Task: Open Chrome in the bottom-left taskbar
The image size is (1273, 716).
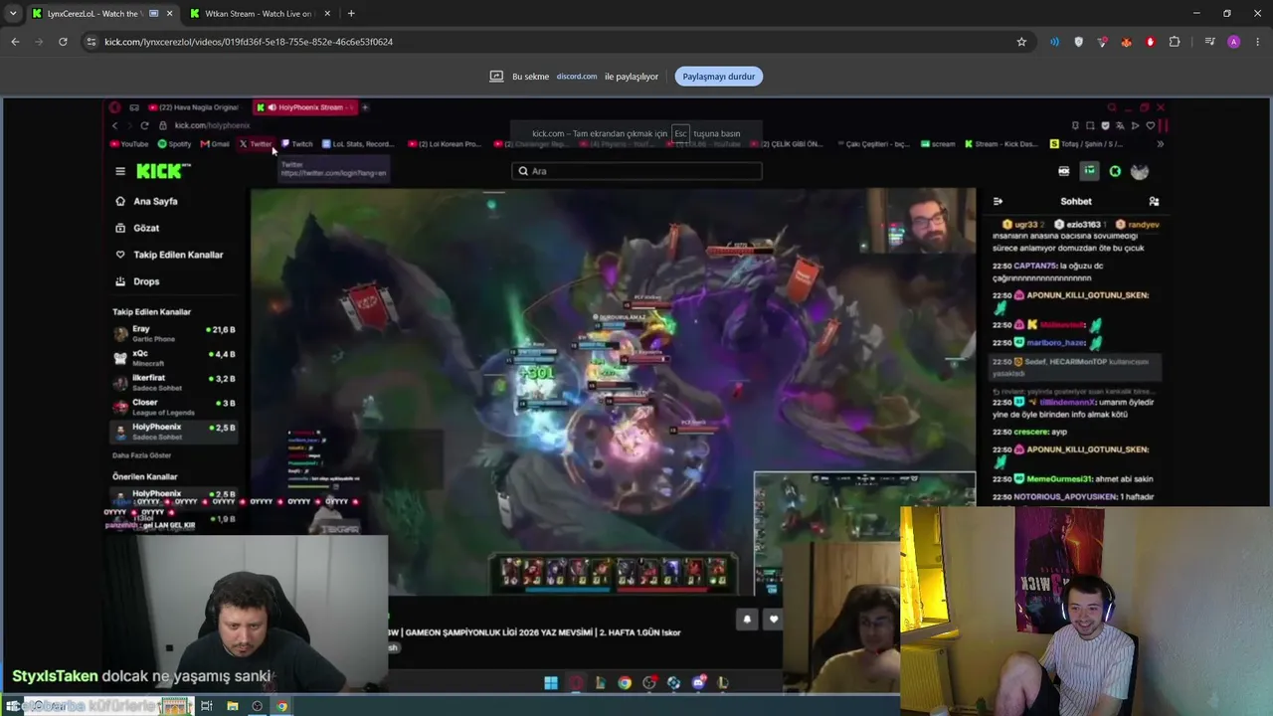Action: click(281, 706)
